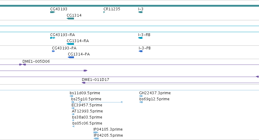Image resolution: width=259 pixels, height=140 pixels.
Task: Open the DME1-005D06 clone label
Action: tap(36, 61)
